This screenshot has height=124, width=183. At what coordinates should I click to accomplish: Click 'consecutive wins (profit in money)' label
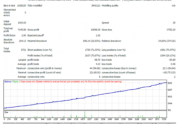(45, 68)
